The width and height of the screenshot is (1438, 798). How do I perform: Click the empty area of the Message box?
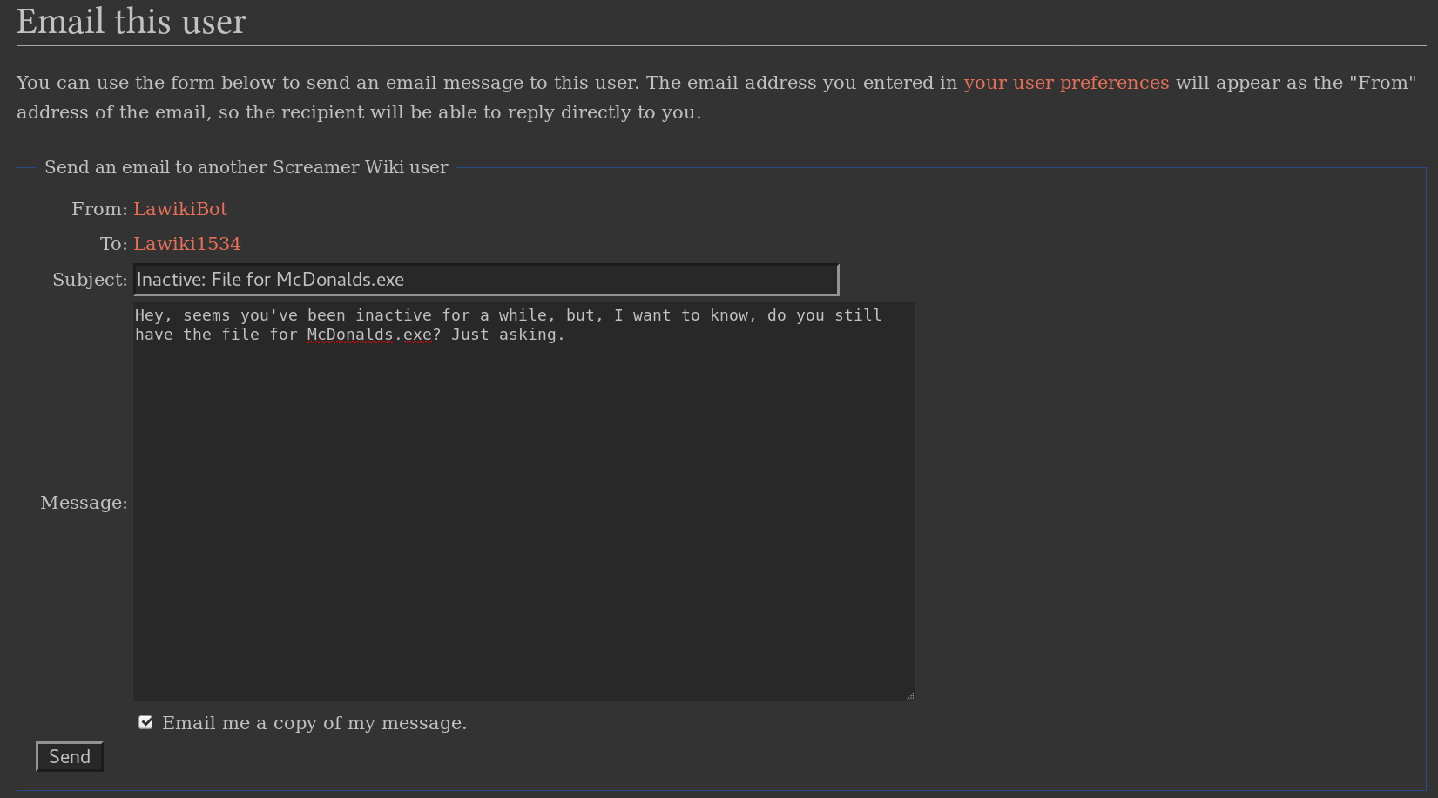(x=523, y=523)
